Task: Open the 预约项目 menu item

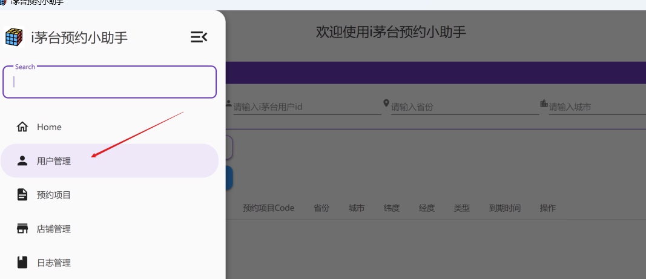Action: coord(109,194)
